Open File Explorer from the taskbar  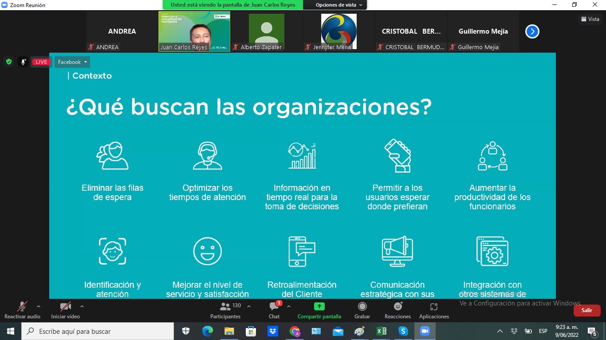[x=229, y=331]
